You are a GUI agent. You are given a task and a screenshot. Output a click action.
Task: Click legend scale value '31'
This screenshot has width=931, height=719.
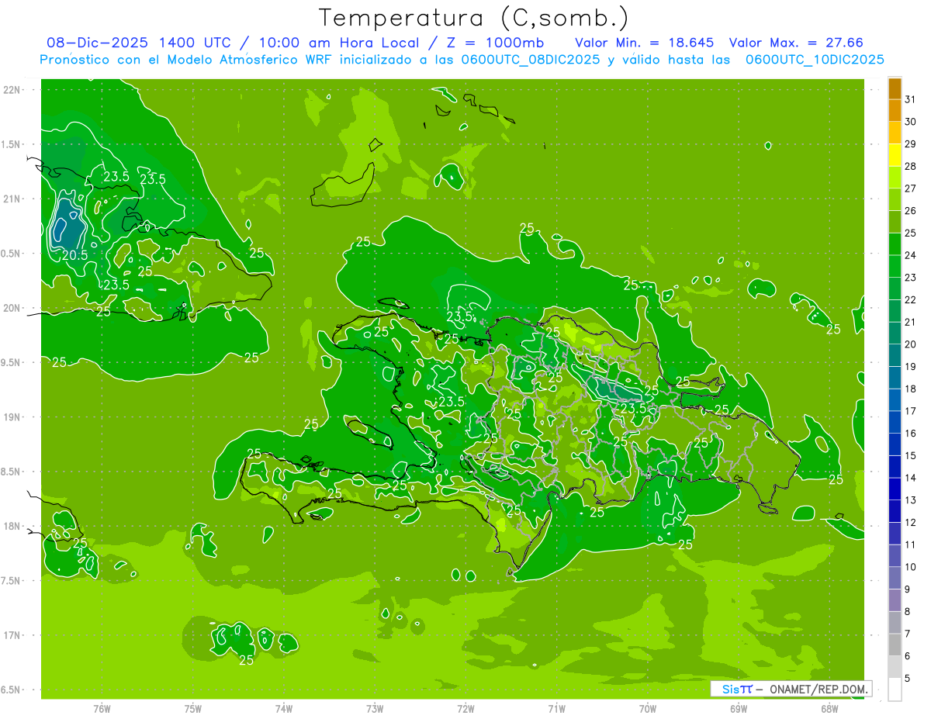[x=911, y=99]
